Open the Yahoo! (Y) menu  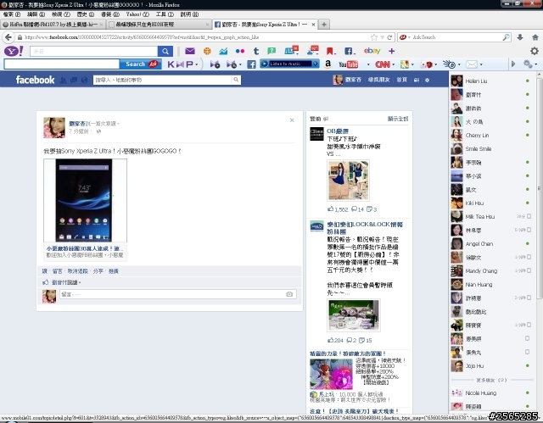click(137, 14)
